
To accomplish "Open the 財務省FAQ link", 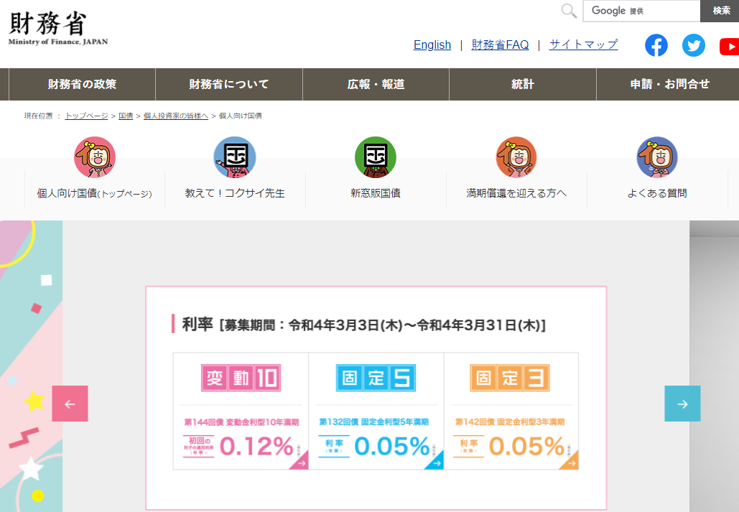I will tap(500, 45).
